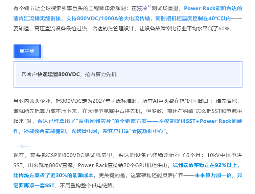Select the bold 快速建置800VDC text in callout
255x194 pixels.
59,74
